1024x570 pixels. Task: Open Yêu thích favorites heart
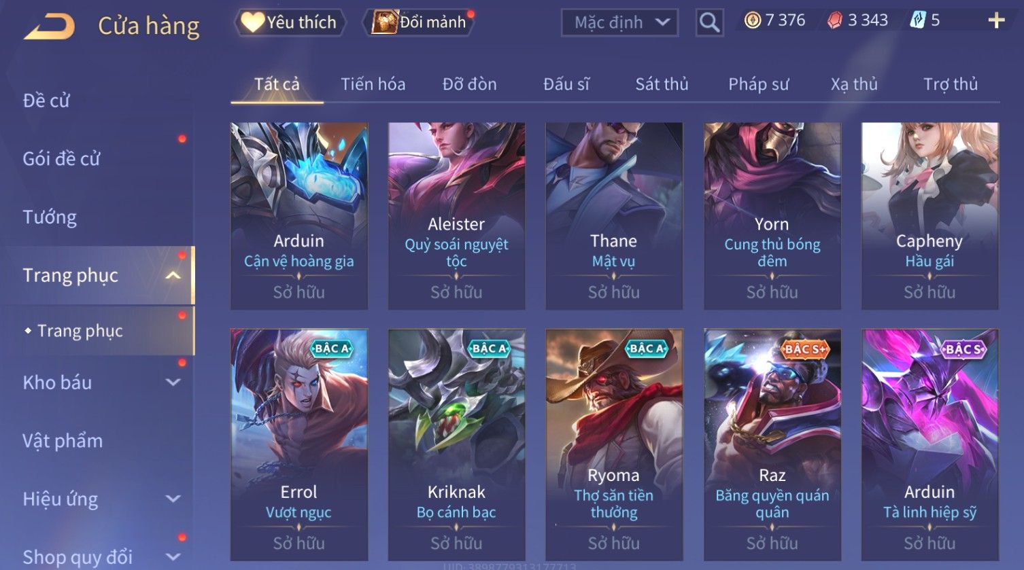tap(252, 22)
